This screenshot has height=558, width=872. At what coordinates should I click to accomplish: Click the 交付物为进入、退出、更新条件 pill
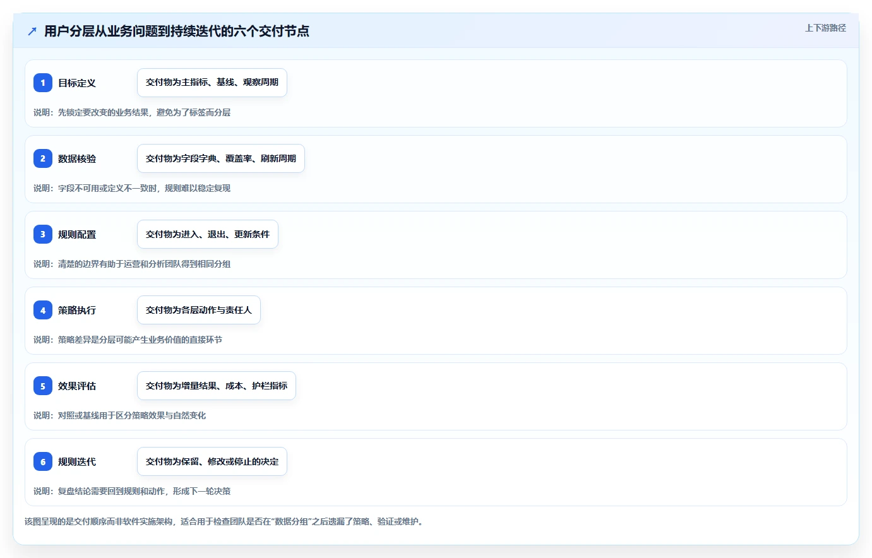click(208, 234)
